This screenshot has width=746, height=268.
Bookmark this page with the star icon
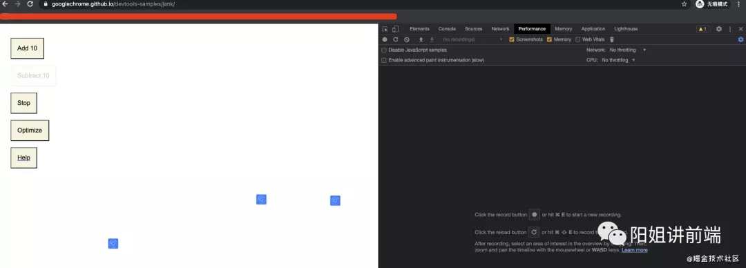click(x=684, y=4)
